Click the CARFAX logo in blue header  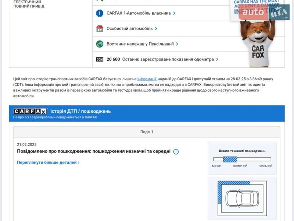(30, 111)
